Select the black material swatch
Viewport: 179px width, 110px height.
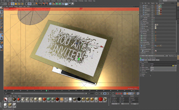[x=79, y=99]
